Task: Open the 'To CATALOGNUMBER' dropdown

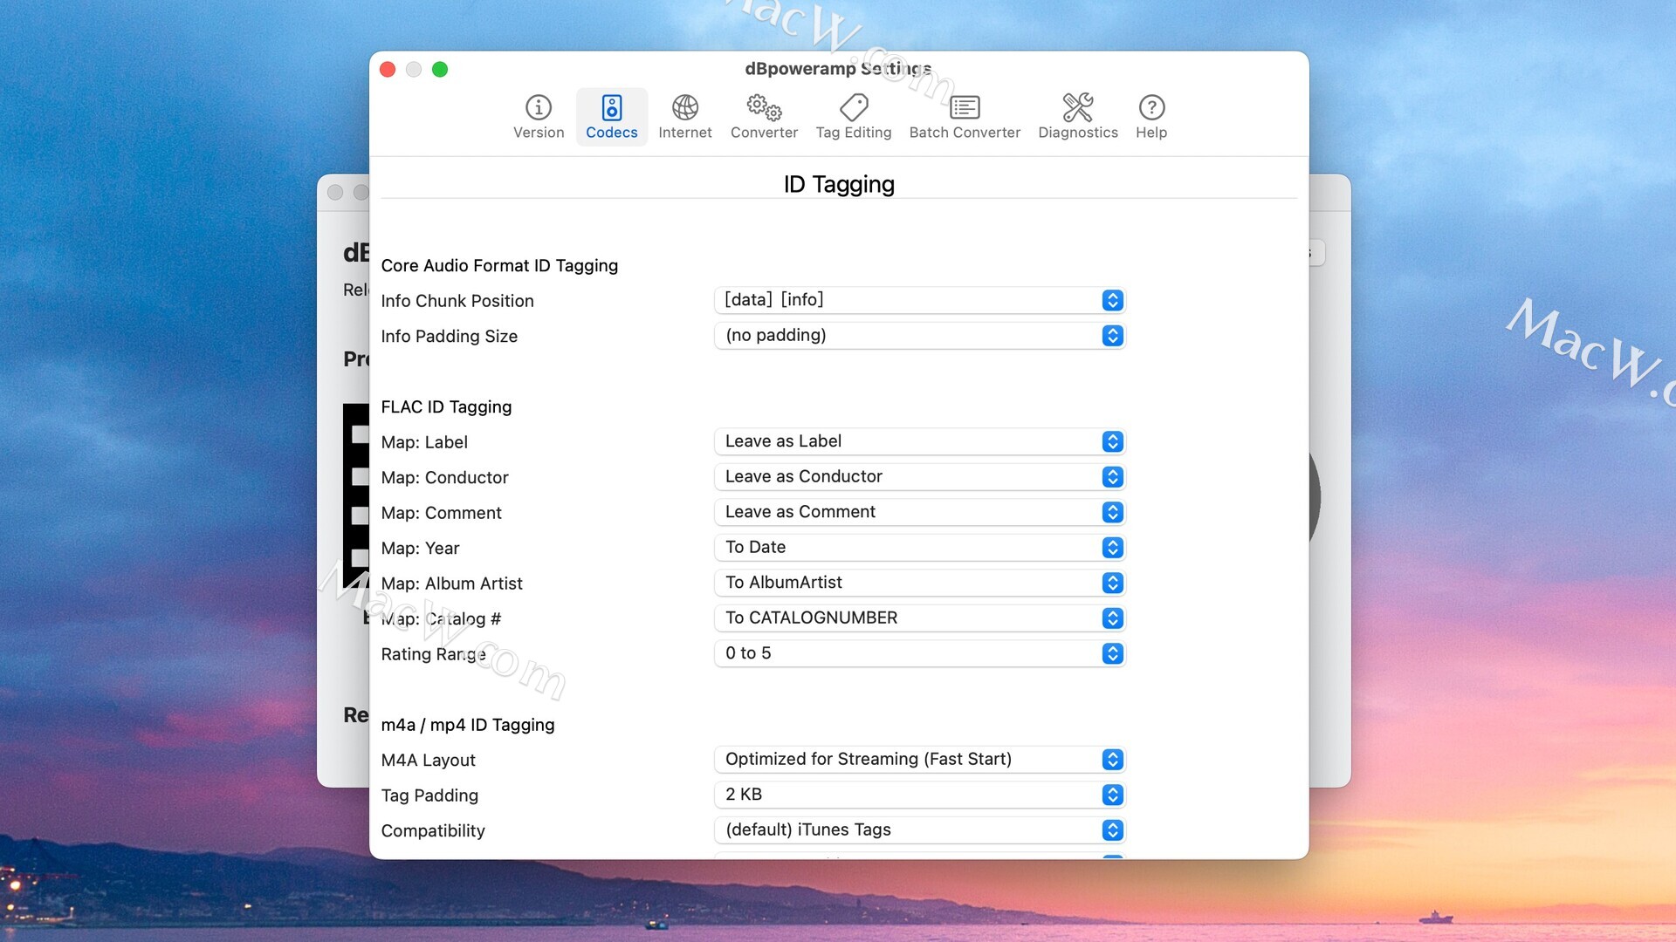Action: pos(919,618)
